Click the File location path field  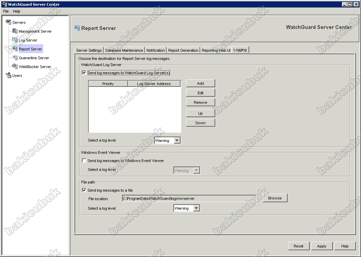[x=189, y=198]
